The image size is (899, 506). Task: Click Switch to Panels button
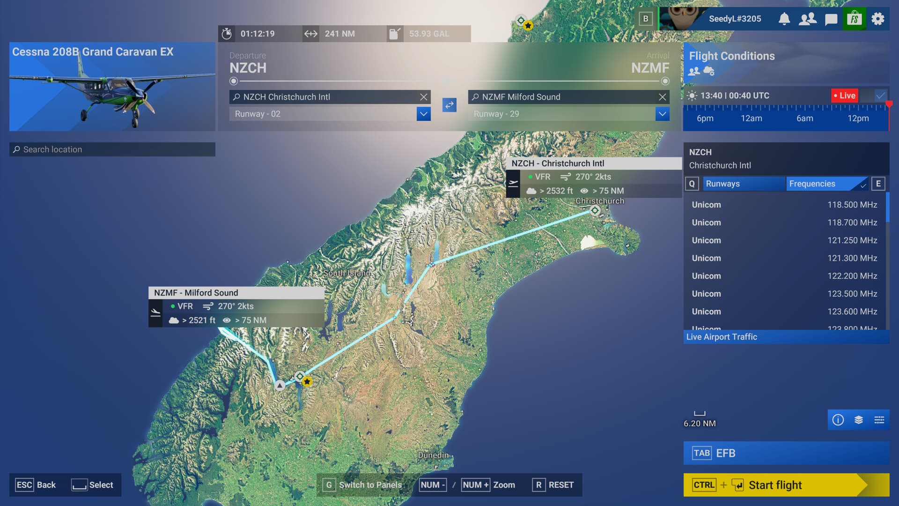pyautogui.click(x=363, y=485)
